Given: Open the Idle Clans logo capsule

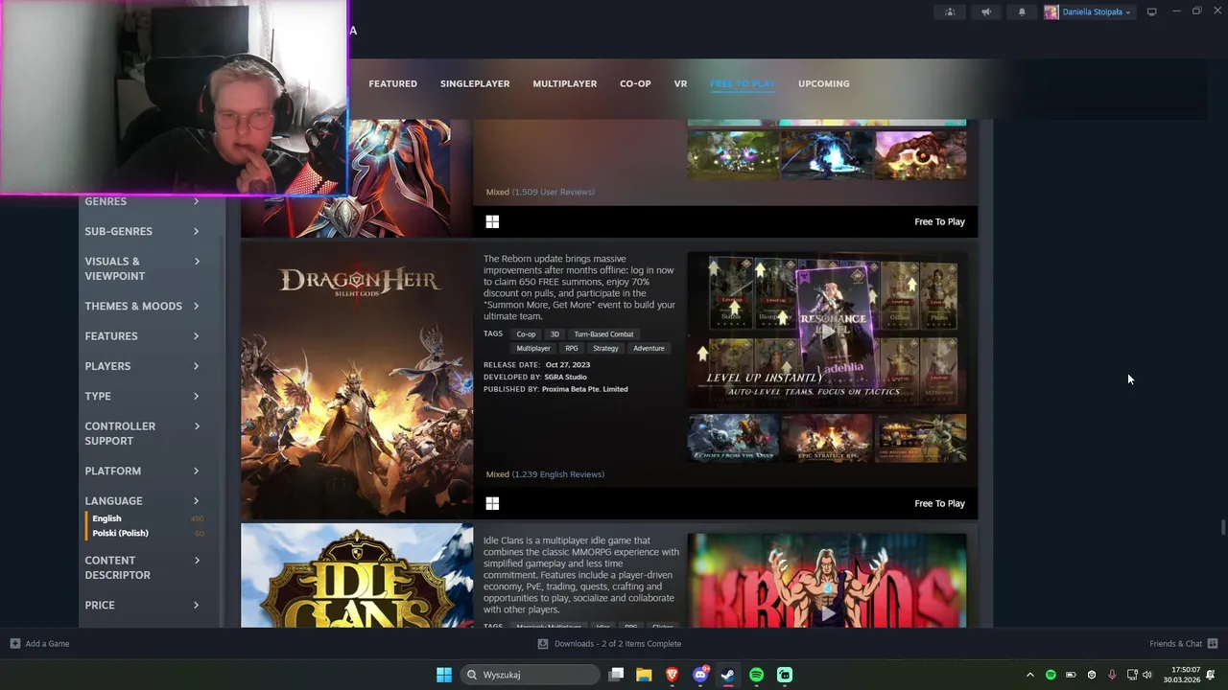Looking at the screenshot, I should tap(357, 576).
